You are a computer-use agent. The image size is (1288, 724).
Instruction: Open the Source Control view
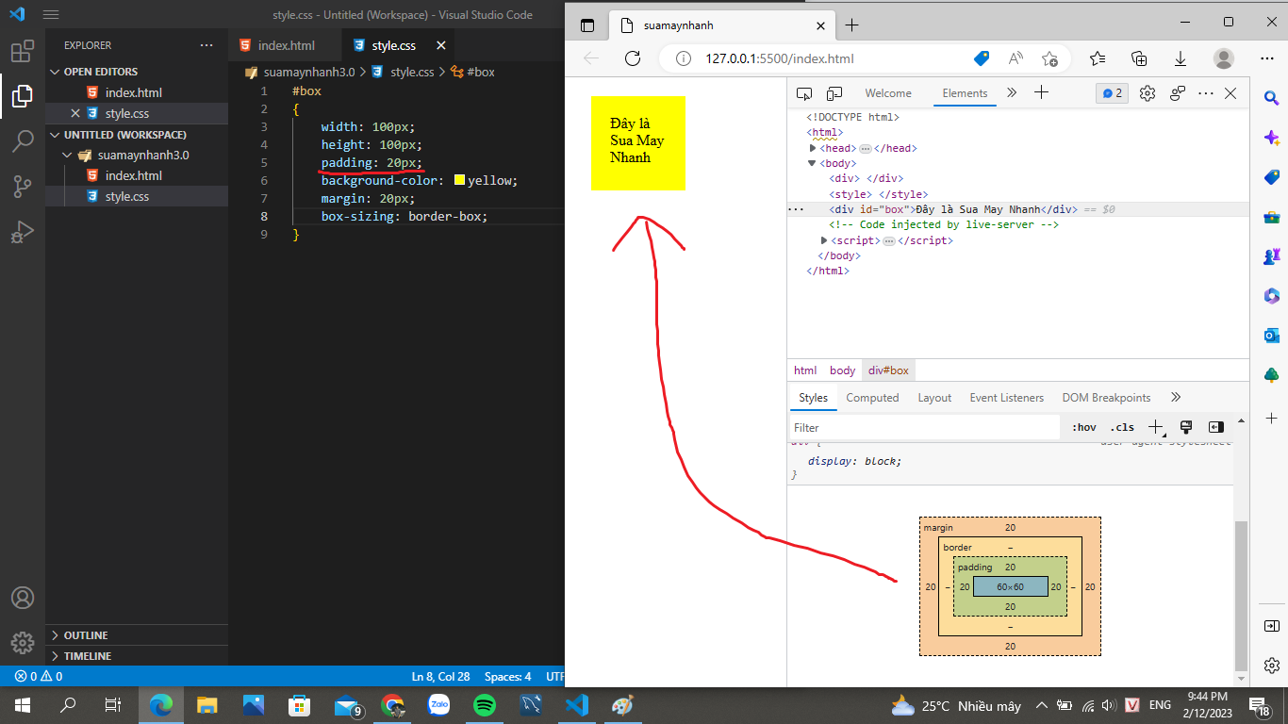tap(23, 187)
